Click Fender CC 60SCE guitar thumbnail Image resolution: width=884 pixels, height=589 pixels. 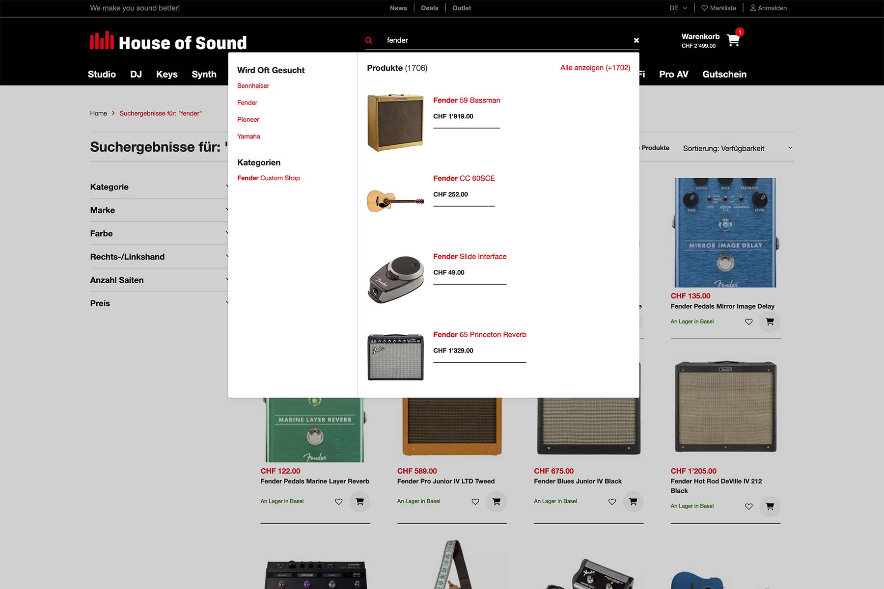pos(395,201)
